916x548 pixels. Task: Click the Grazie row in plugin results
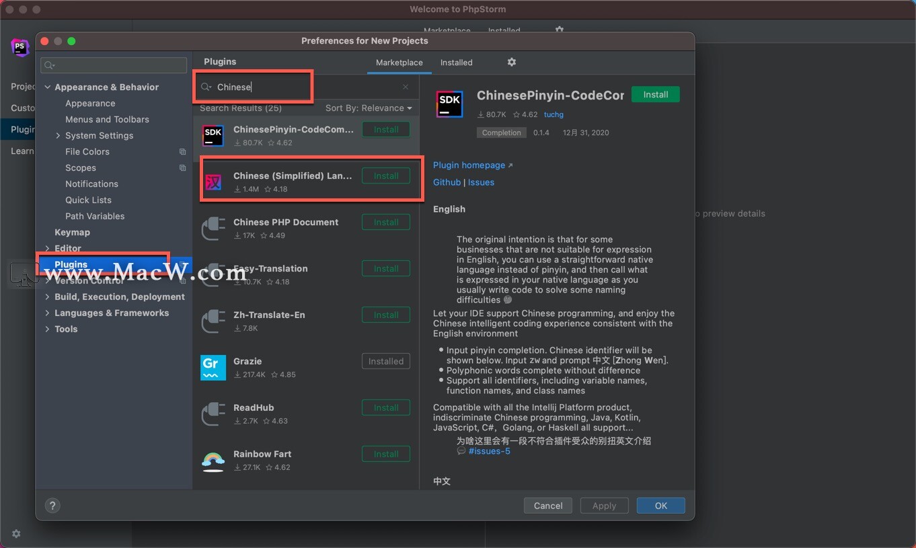pos(306,368)
